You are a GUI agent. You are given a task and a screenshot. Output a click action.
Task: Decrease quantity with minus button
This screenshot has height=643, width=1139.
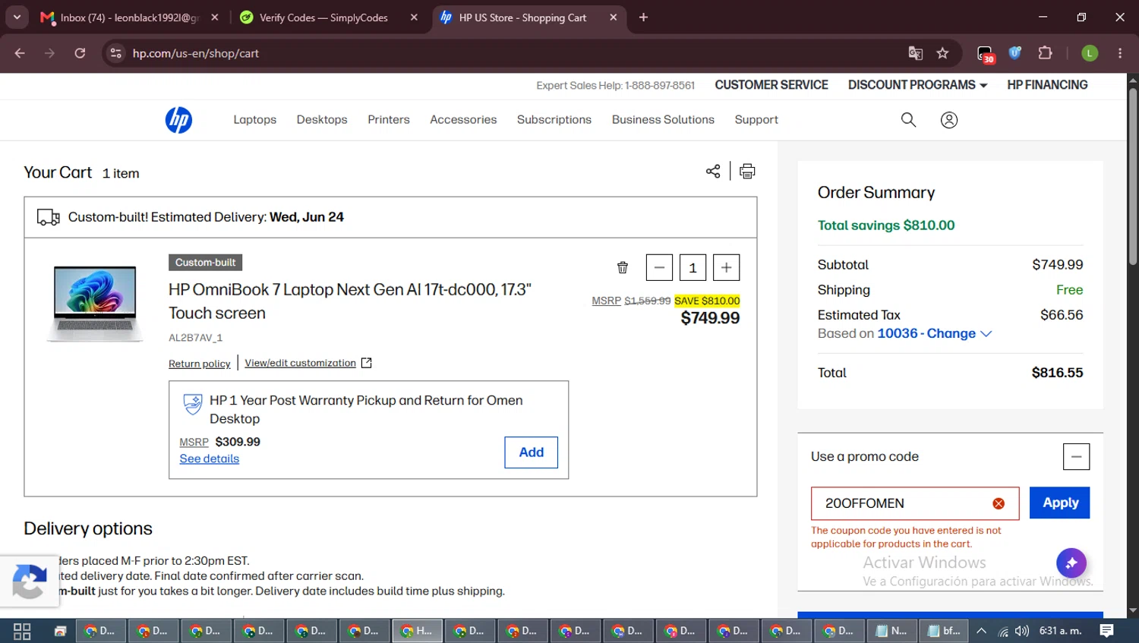(x=659, y=267)
